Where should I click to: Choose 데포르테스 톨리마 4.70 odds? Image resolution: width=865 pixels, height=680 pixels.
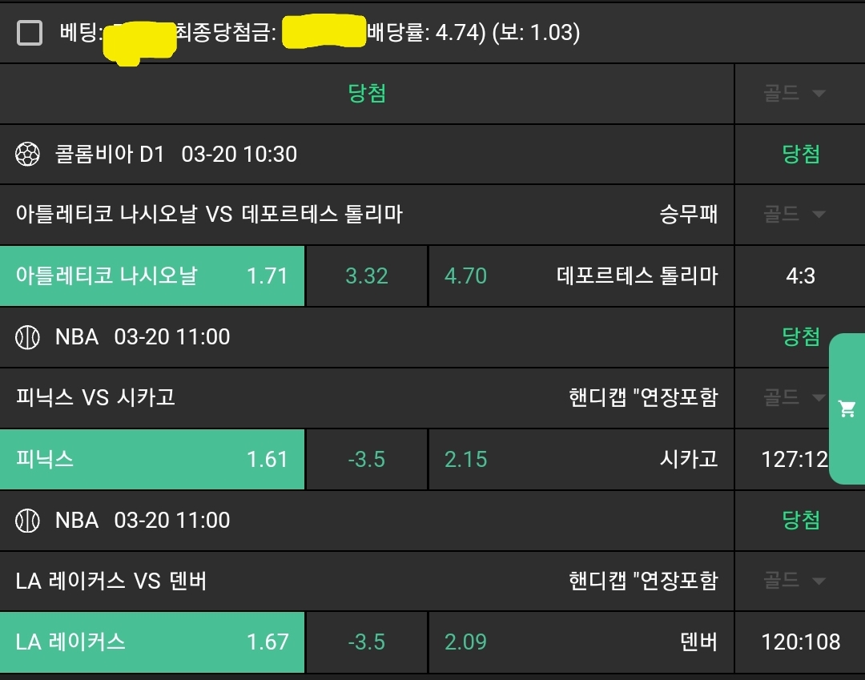tap(581, 276)
